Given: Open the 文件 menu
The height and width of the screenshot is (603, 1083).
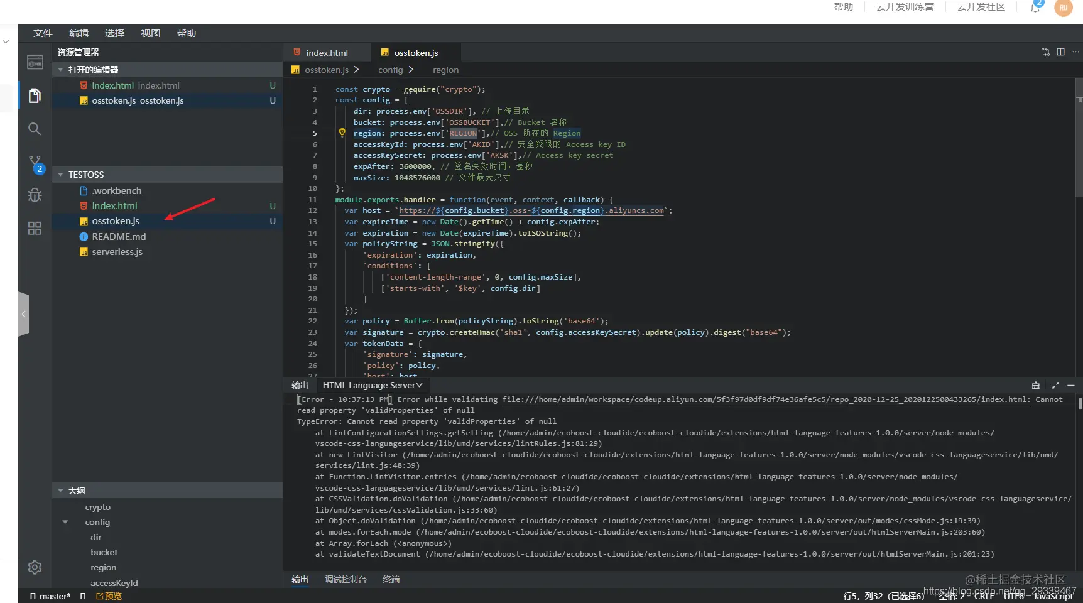Looking at the screenshot, I should click(x=43, y=33).
